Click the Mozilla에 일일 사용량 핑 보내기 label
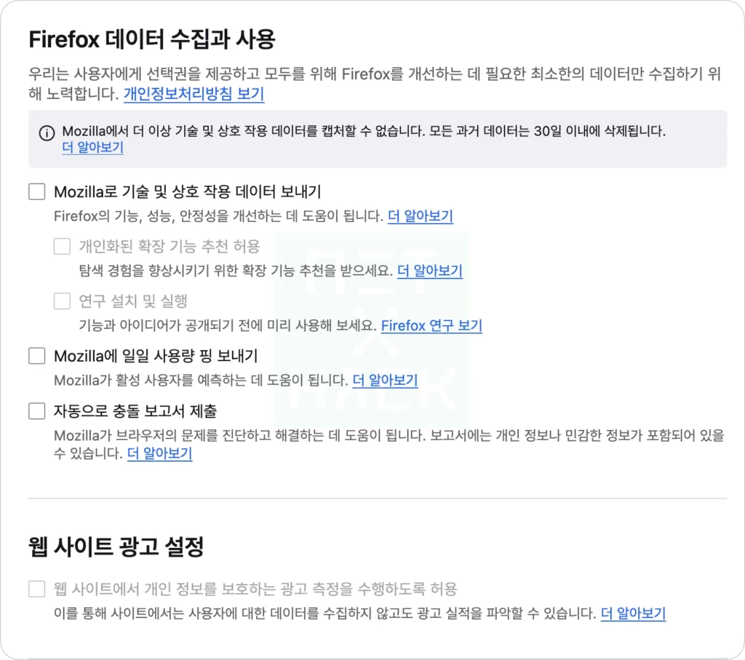 pos(156,356)
